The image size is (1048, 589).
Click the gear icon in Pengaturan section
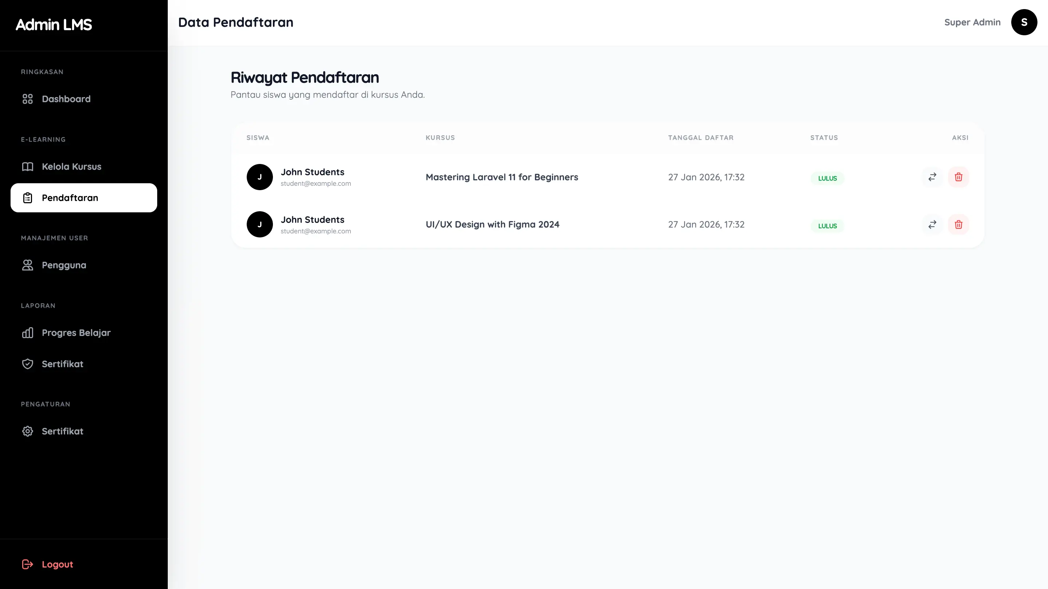click(x=27, y=431)
